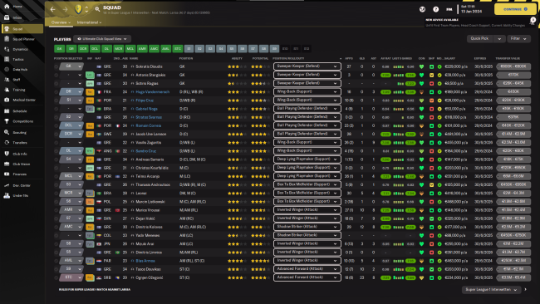Open the Club Info sidebar icon

click(7, 154)
